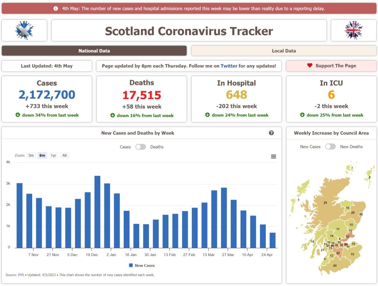Viewport: 378px width, 286px height.
Task: Open chart help question mark icon
Action: [271, 133]
